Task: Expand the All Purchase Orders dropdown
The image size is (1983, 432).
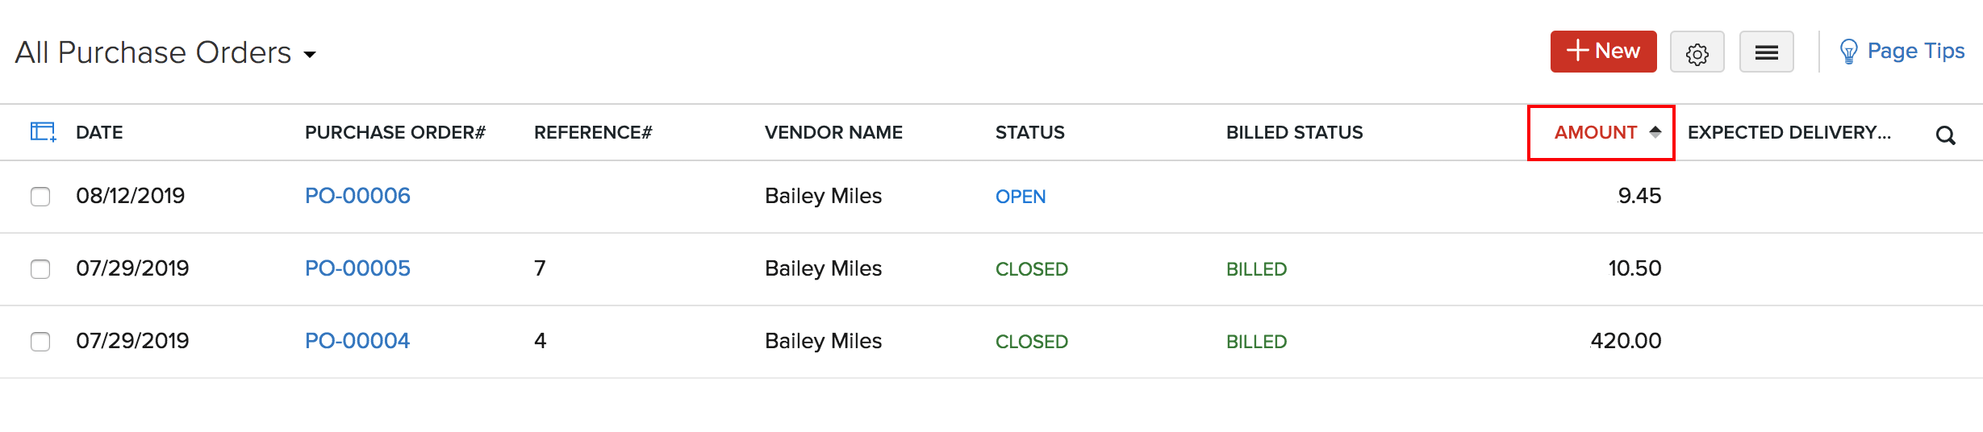Action: tap(310, 55)
